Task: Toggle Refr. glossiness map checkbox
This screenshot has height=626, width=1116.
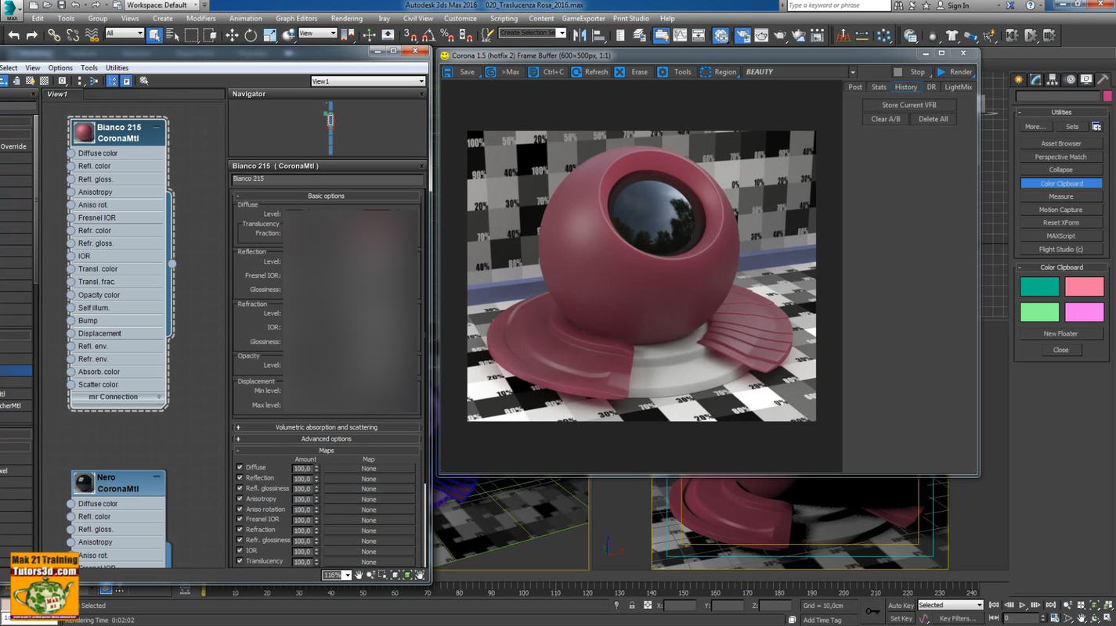Action: click(x=240, y=540)
